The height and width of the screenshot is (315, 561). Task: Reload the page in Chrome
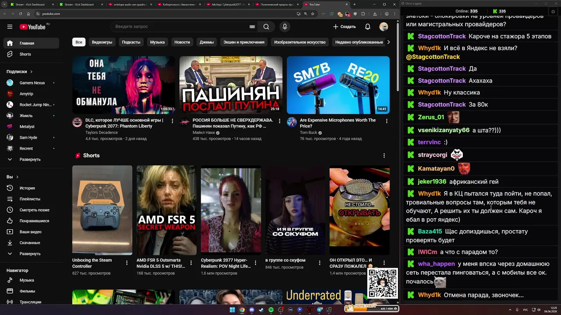pos(20,14)
